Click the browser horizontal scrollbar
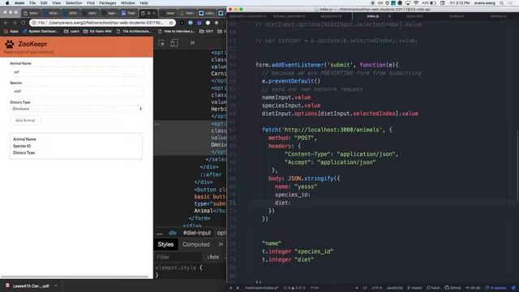This screenshot has height=292, width=519. pos(75,277)
